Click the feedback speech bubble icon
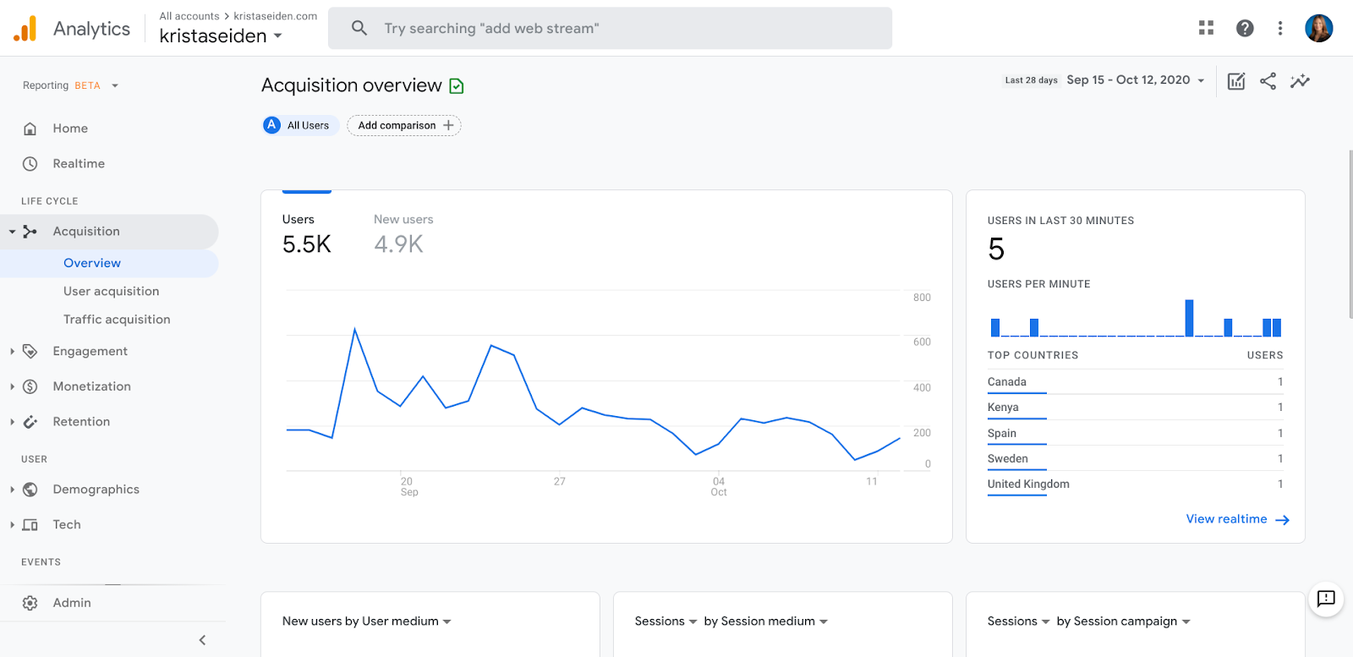1353x657 pixels. (x=1326, y=599)
